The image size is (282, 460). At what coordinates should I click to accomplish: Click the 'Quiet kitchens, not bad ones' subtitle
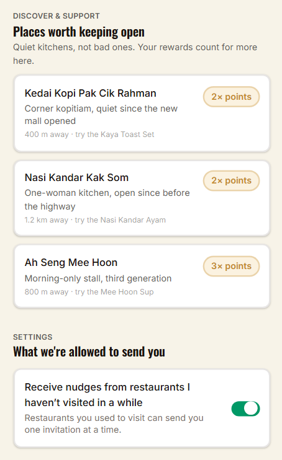pyautogui.click(x=135, y=54)
